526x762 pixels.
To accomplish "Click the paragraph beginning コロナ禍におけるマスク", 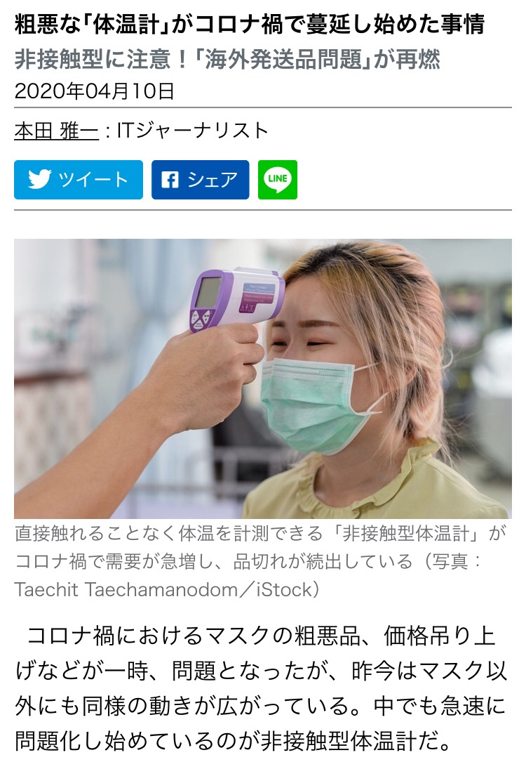I will pos(261,688).
